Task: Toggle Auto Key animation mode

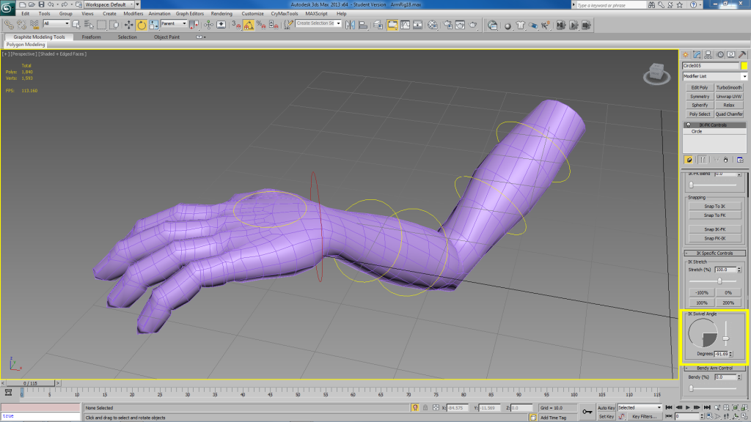Action: [606, 407]
